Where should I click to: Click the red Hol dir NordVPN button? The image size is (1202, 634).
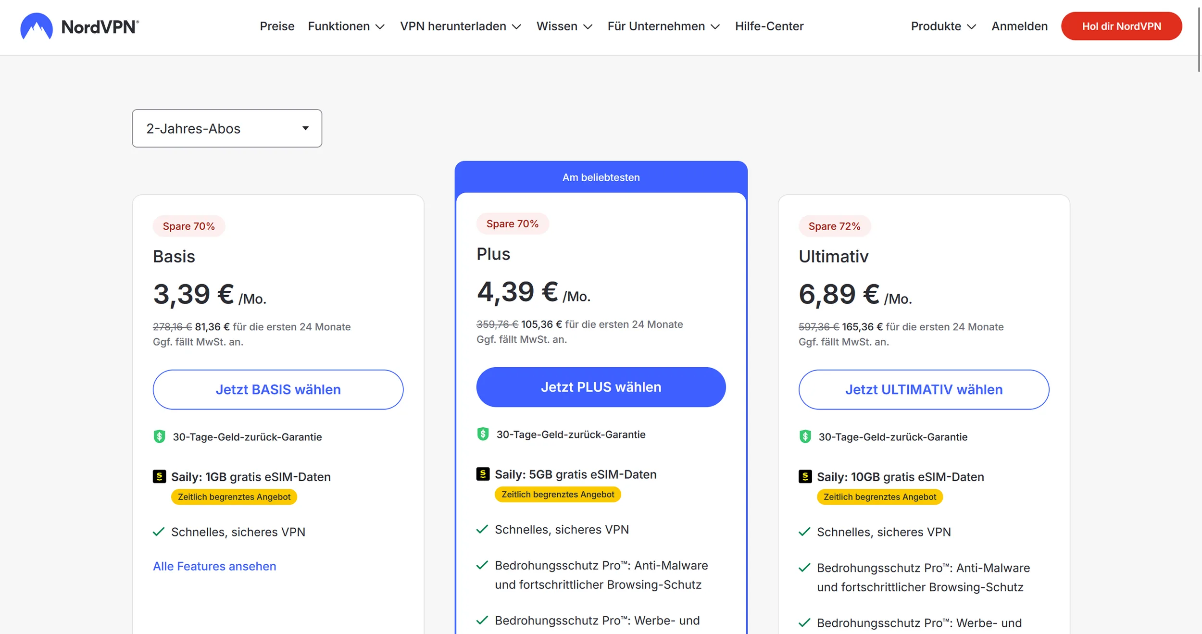pyautogui.click(x=1121, y=26)
